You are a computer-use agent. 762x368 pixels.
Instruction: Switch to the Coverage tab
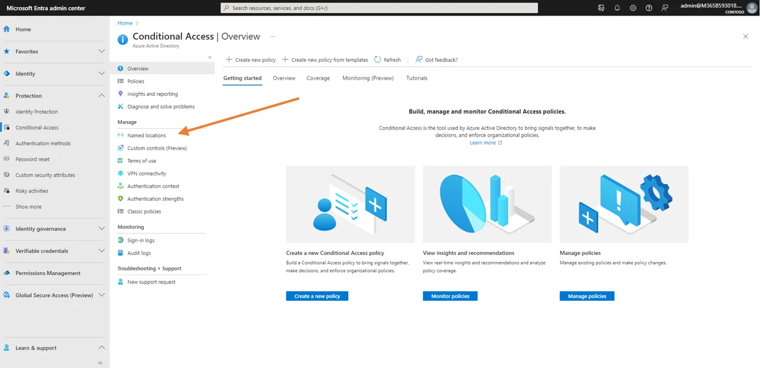[x=318, y=79]
